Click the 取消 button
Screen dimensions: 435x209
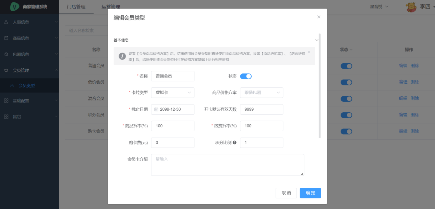(286, 193)
